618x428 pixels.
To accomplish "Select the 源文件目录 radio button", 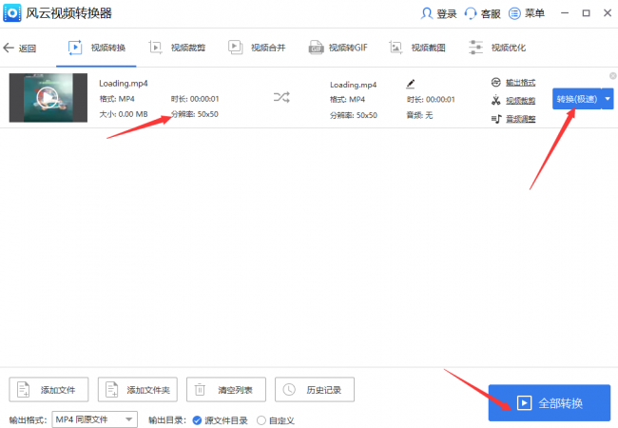I will click(x=197, y=420).
